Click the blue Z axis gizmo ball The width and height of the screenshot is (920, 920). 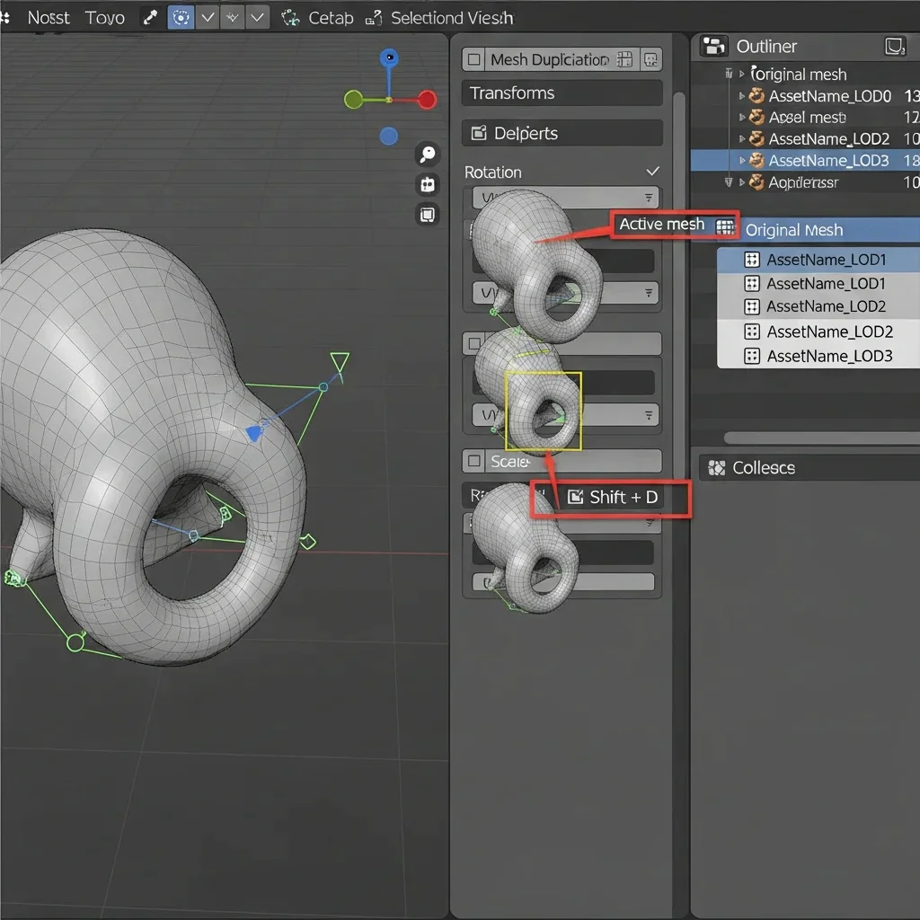pos(389,59)
